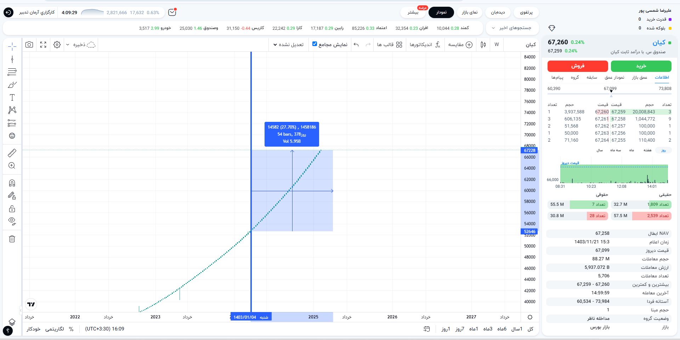Open دیدهبان watchlist tab
Viewport: 680px width, 340px height.
(x=498, y=12)
